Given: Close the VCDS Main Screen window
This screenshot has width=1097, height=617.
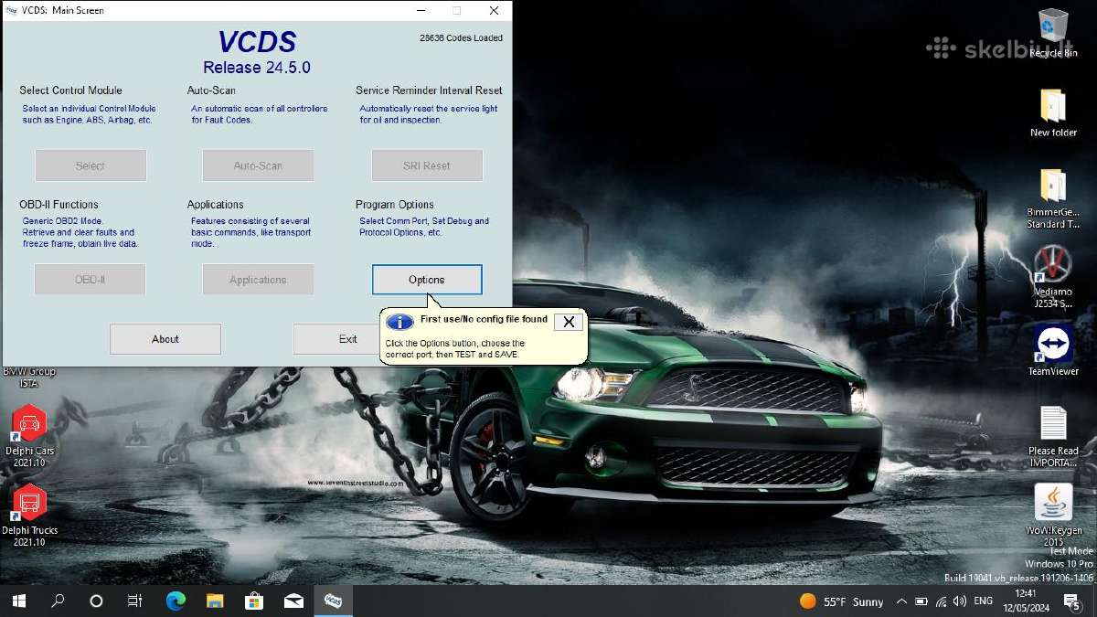Looking at the screenshot, I should click(x=495, y=11).
